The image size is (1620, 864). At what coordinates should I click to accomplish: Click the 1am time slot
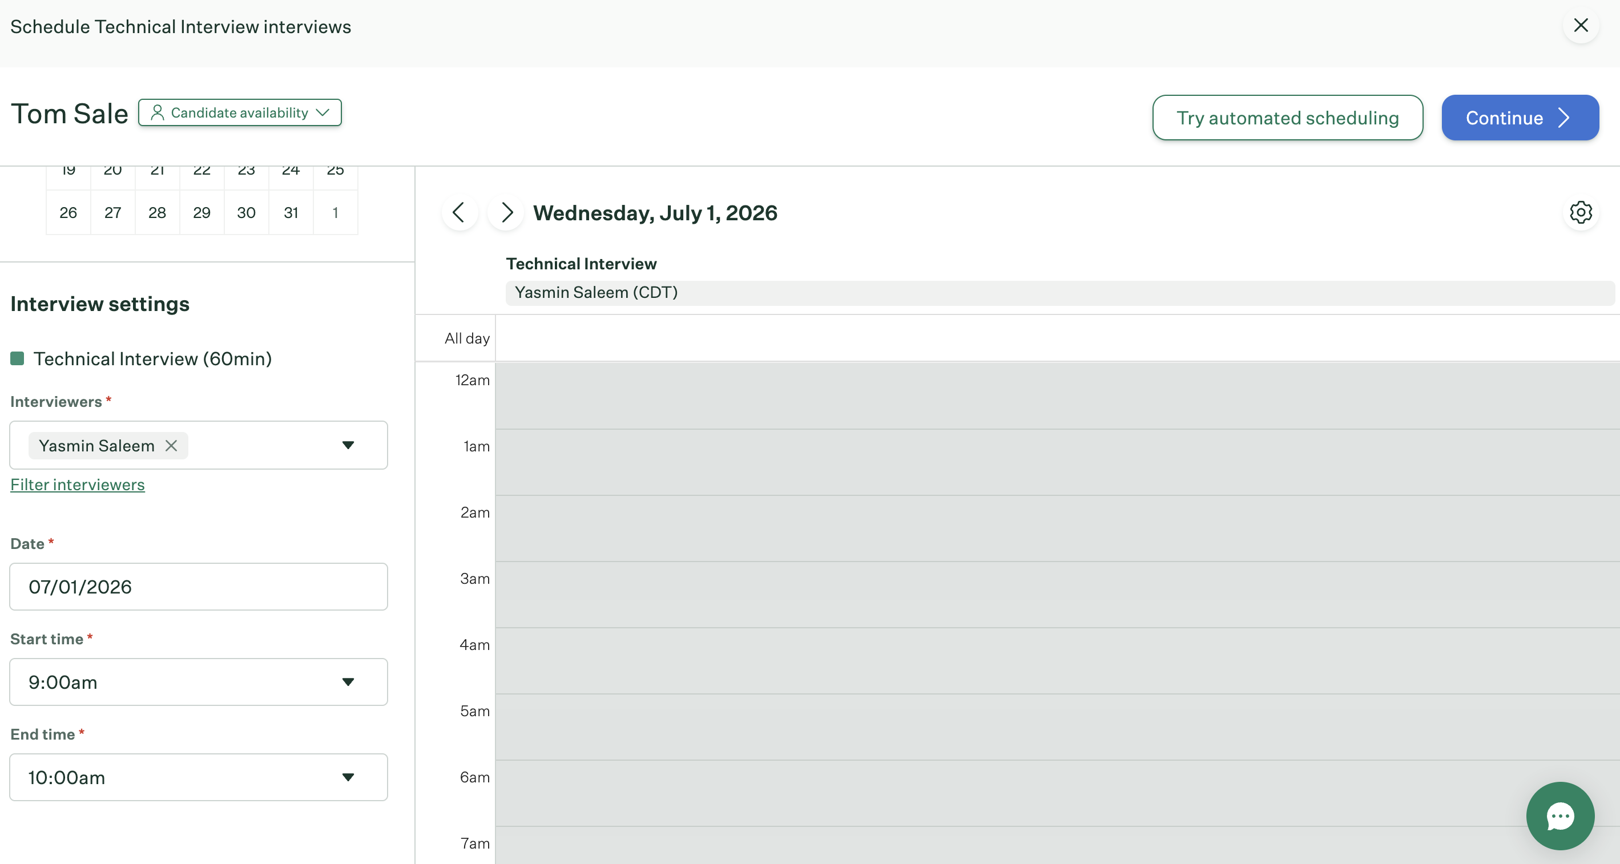pos(1057,462)
